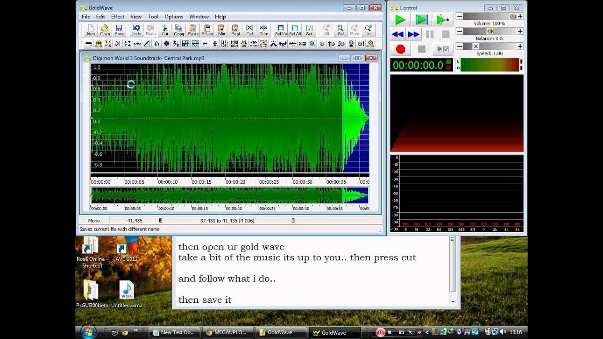Open the Help menu
Image resolution: width=603 pixels, height=339 pixels.
tap(220, 16)
